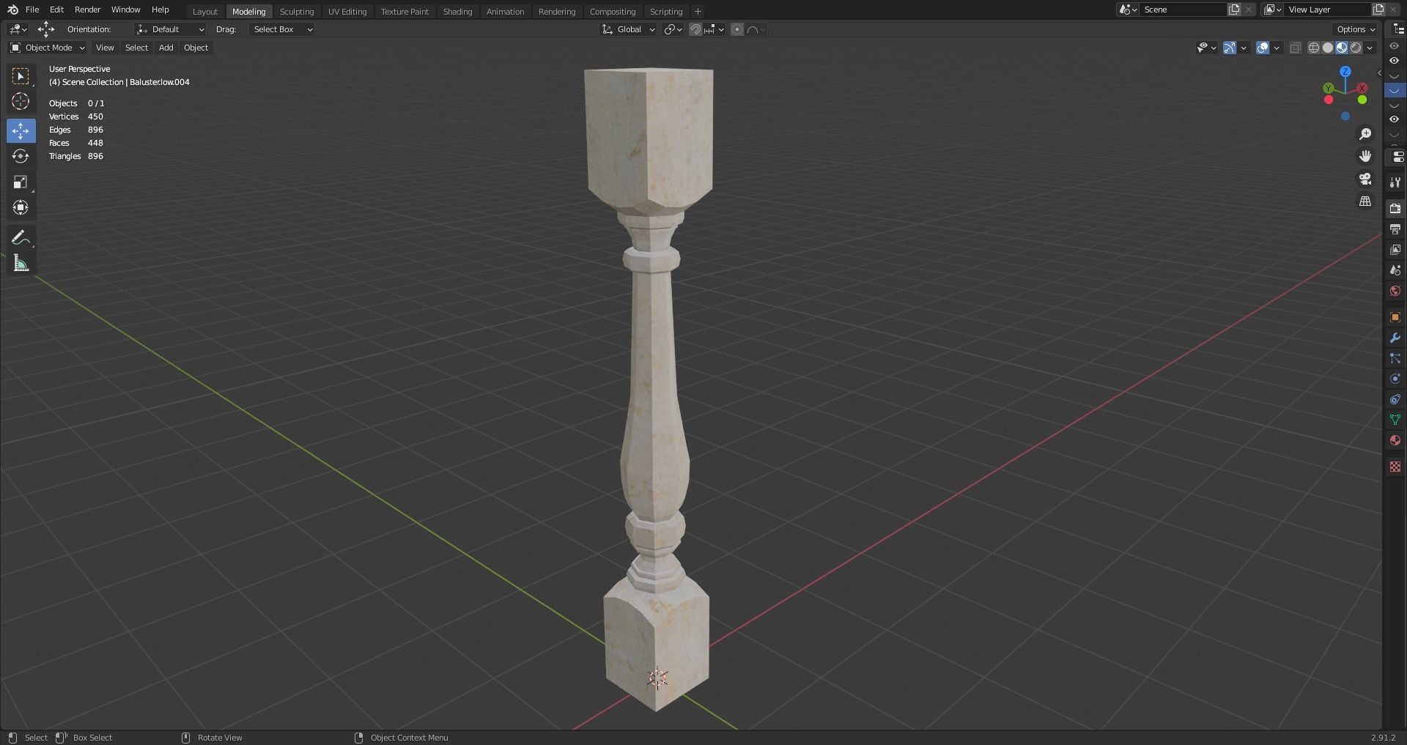1407x745 pixels.
Task: Switch to the Shading workspace tab
Action: coord(457,12)
